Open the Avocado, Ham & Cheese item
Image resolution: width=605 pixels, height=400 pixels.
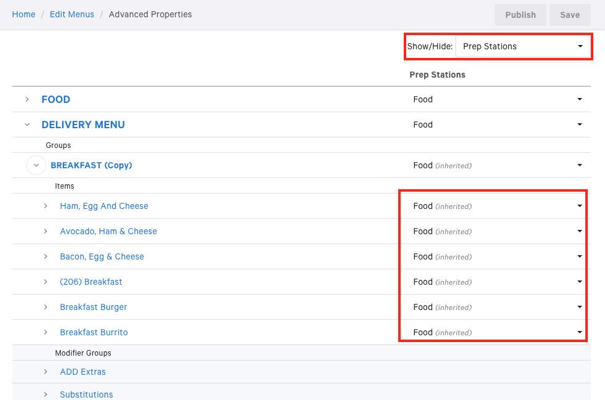pyautogui.click(x=108, y=231)
